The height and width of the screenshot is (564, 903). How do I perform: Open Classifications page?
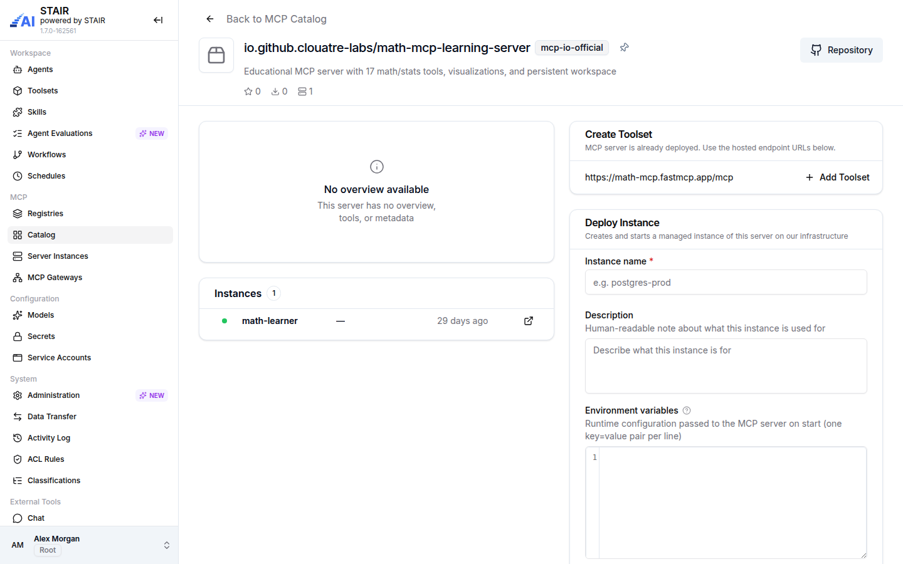pyautogui.click(x=90, y=481)
